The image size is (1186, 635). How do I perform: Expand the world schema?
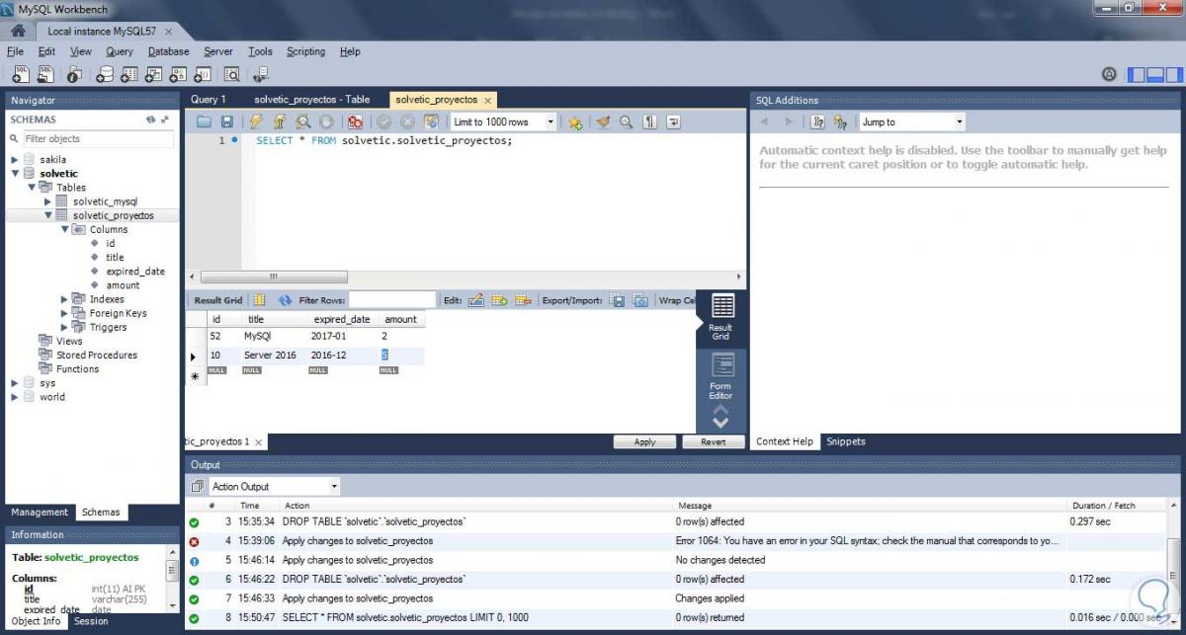(14, 397)
